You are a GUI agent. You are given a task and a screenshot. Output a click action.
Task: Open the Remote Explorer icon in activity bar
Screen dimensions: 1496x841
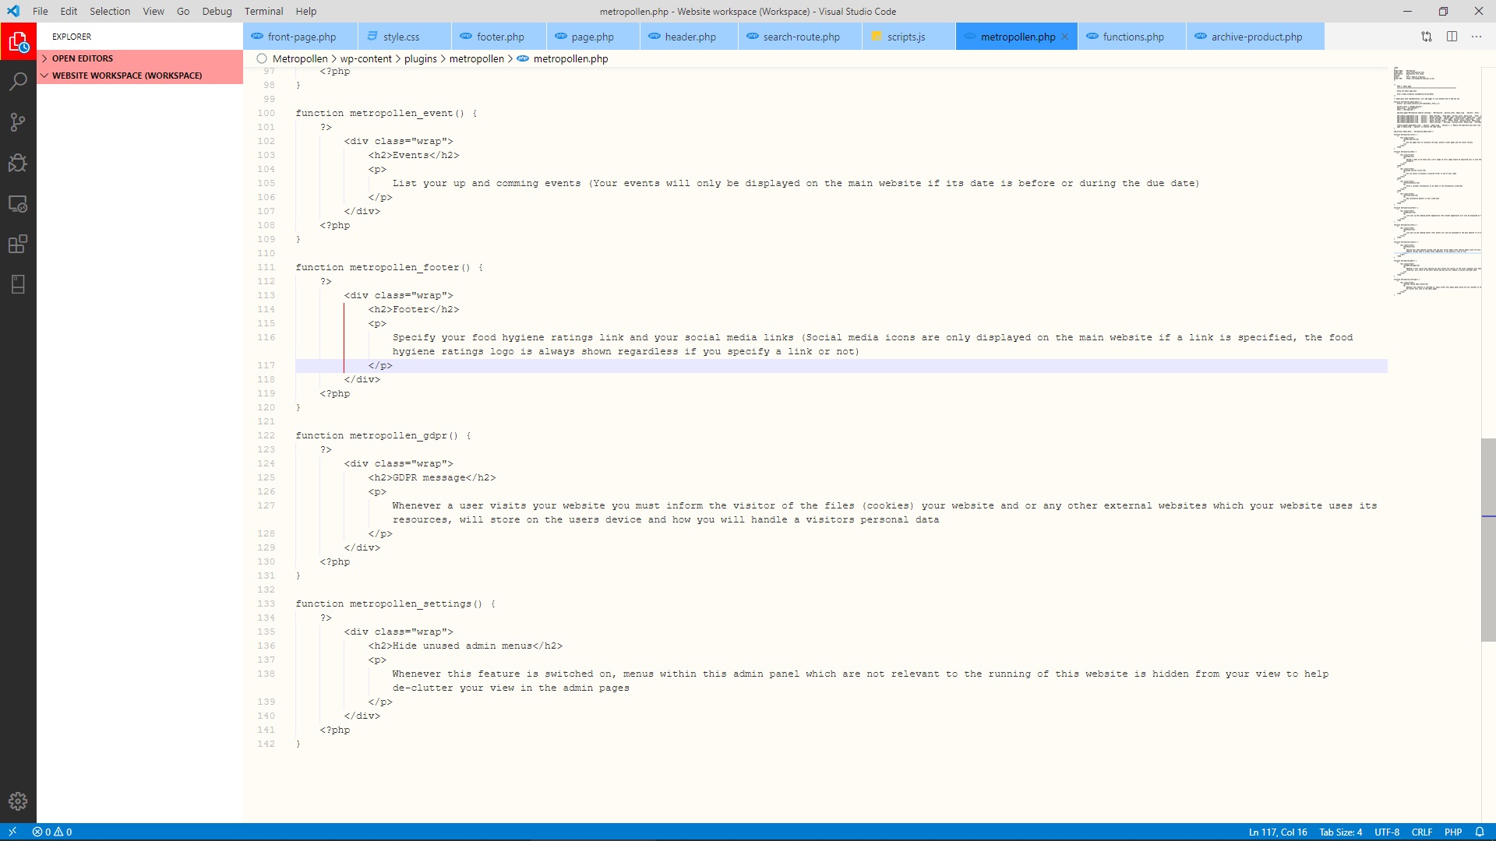(18, 203)
